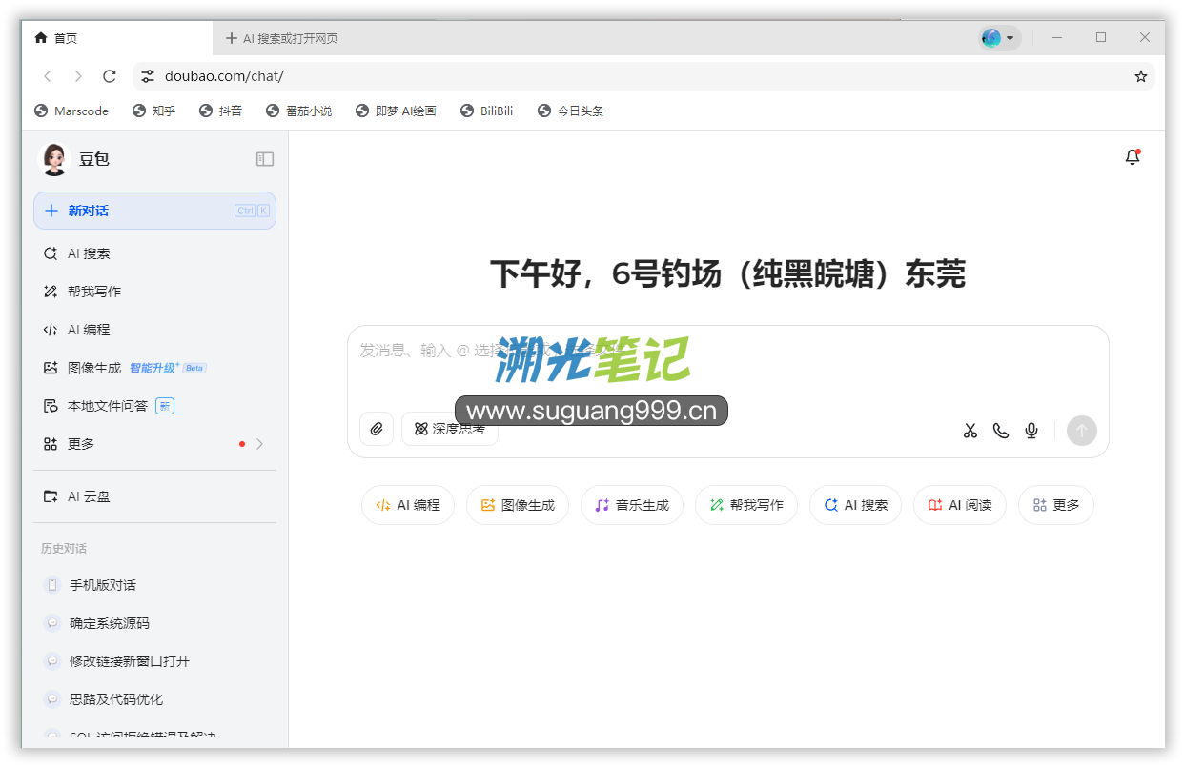Open the AI 搜索或打开网页 new tab
Screen dimensions: 1184x767
point(282,38)
